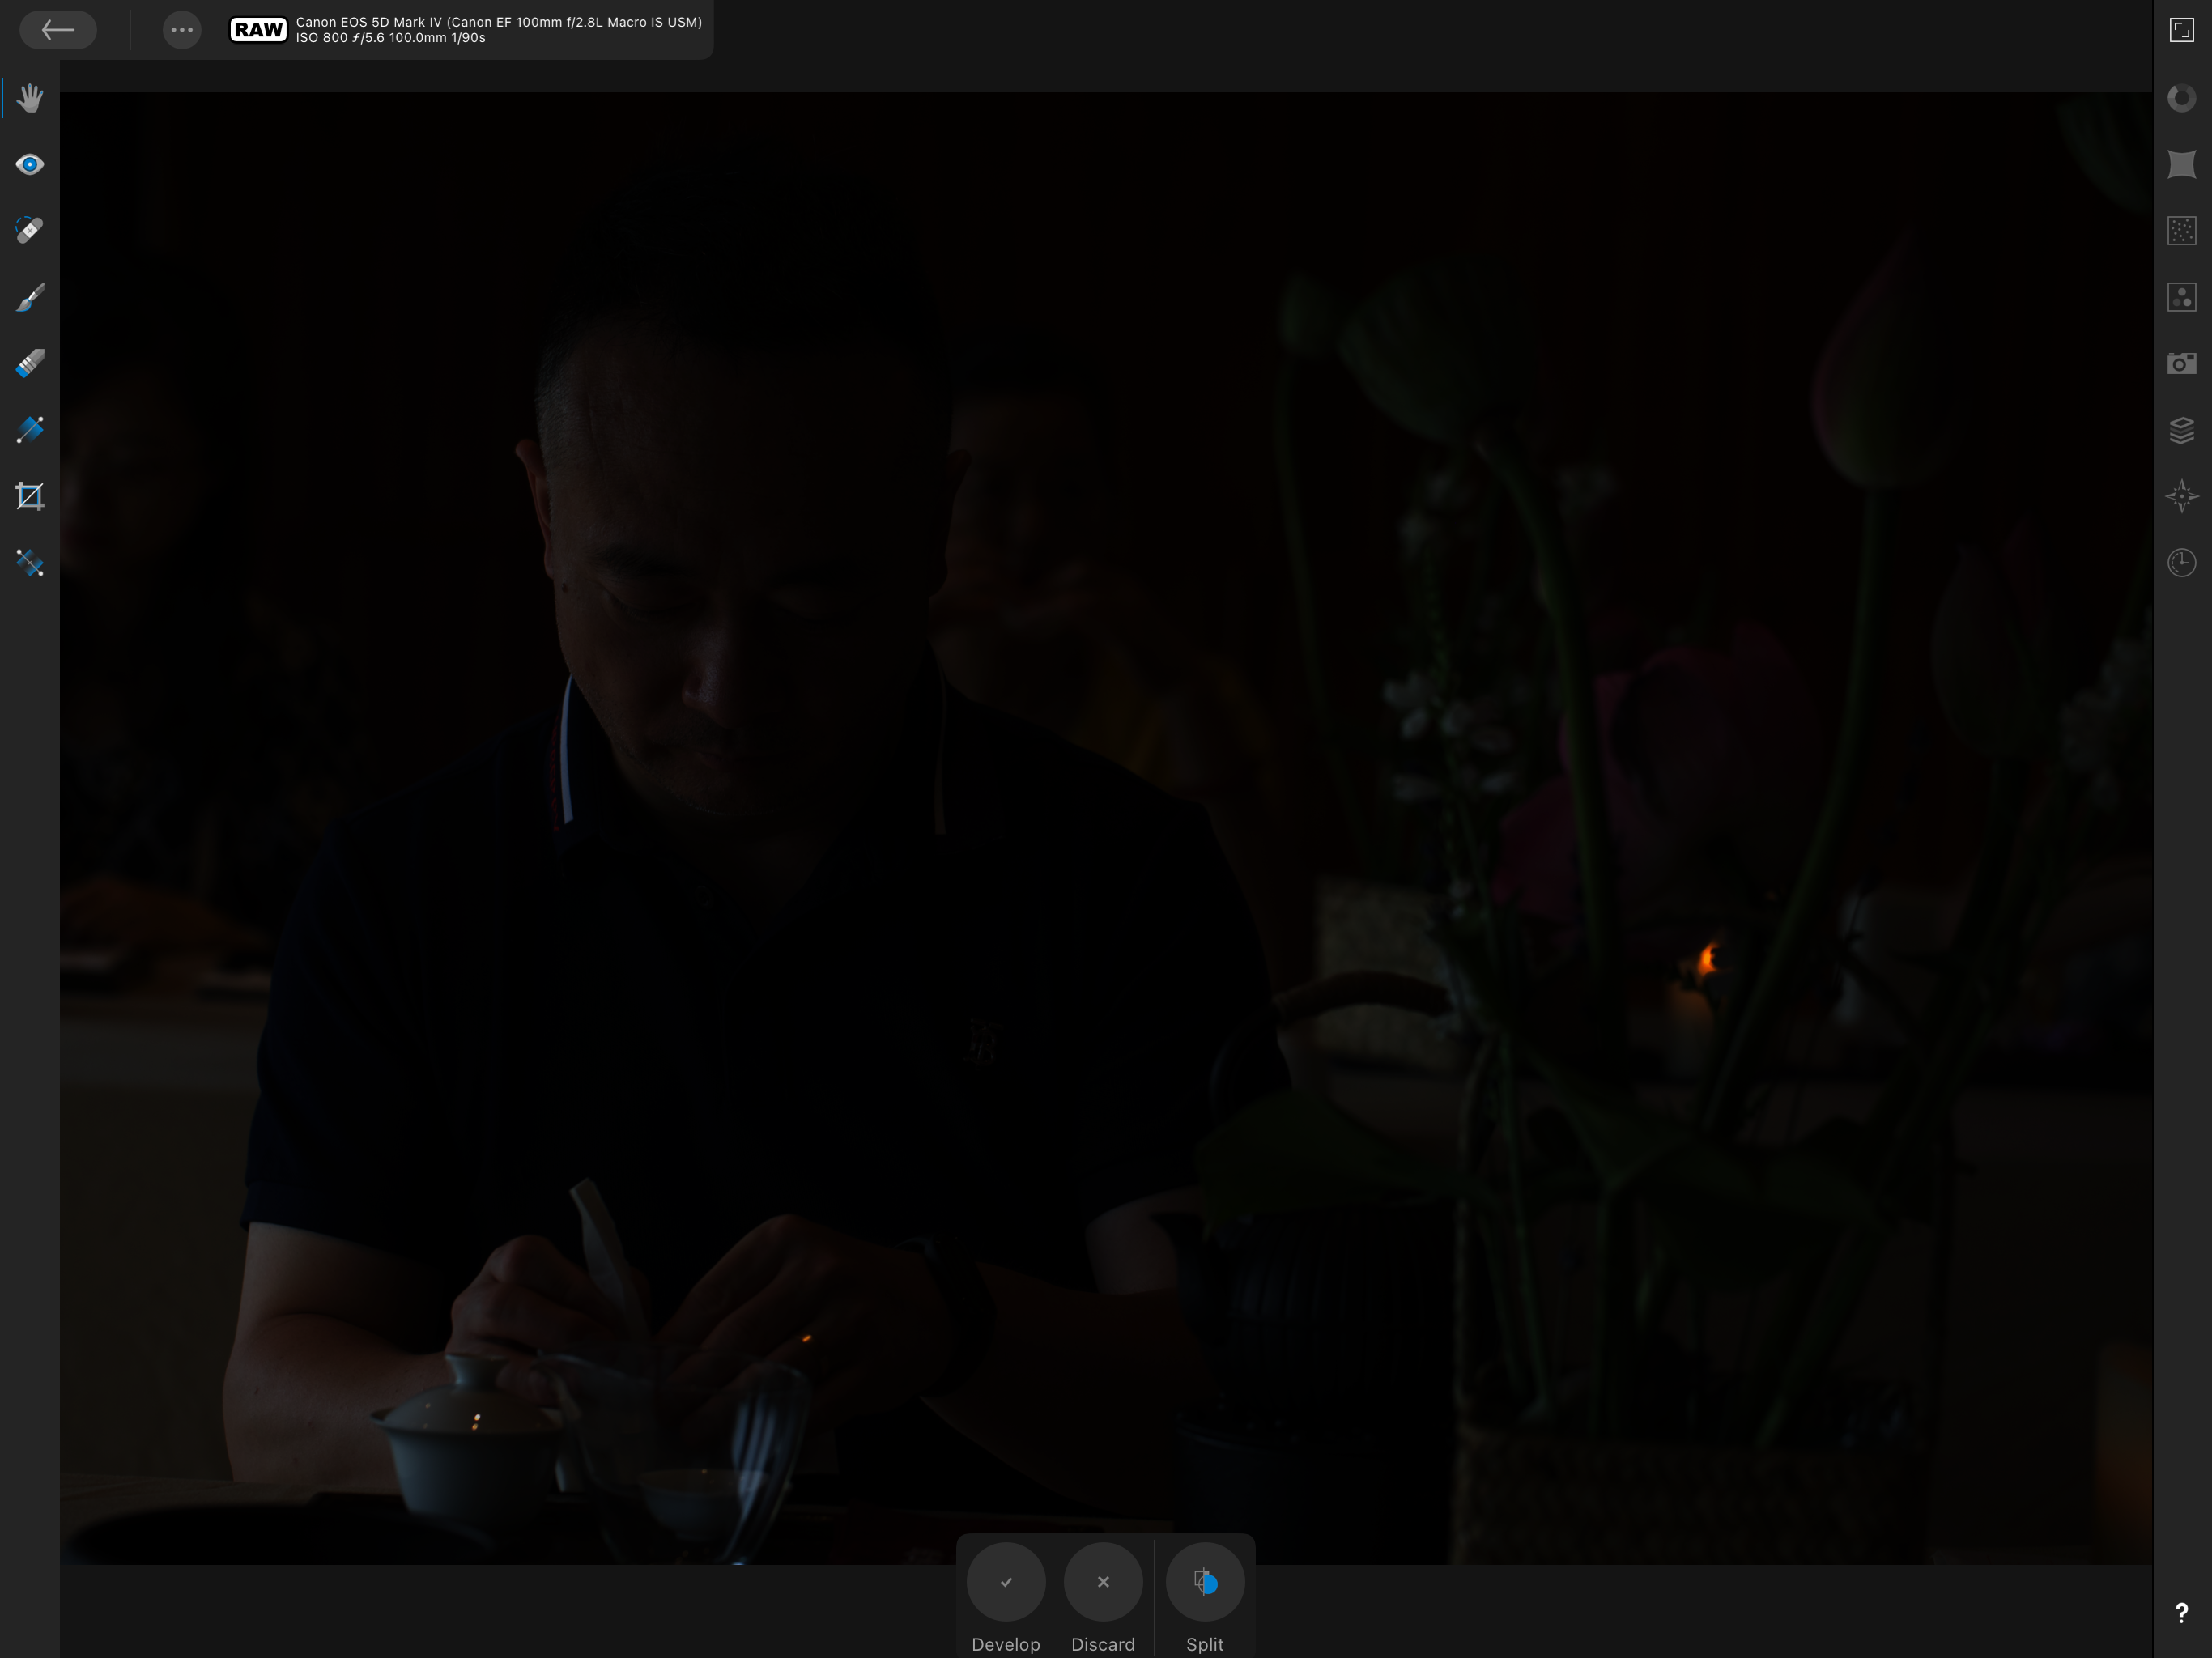Open the Details noise studio

pyautogui.click(x=2182, y=231)
